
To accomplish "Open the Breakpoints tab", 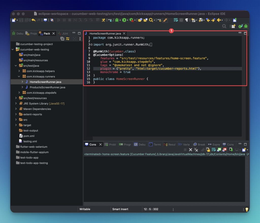I will (x=199, y=144).
